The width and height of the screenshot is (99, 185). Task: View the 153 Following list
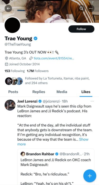15,71
